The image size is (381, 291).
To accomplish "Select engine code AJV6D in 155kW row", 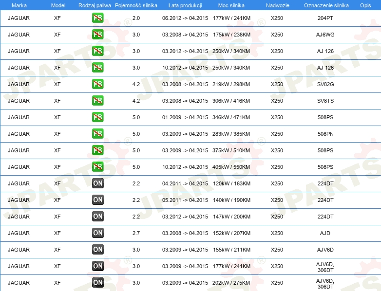I will coord(325,250).
